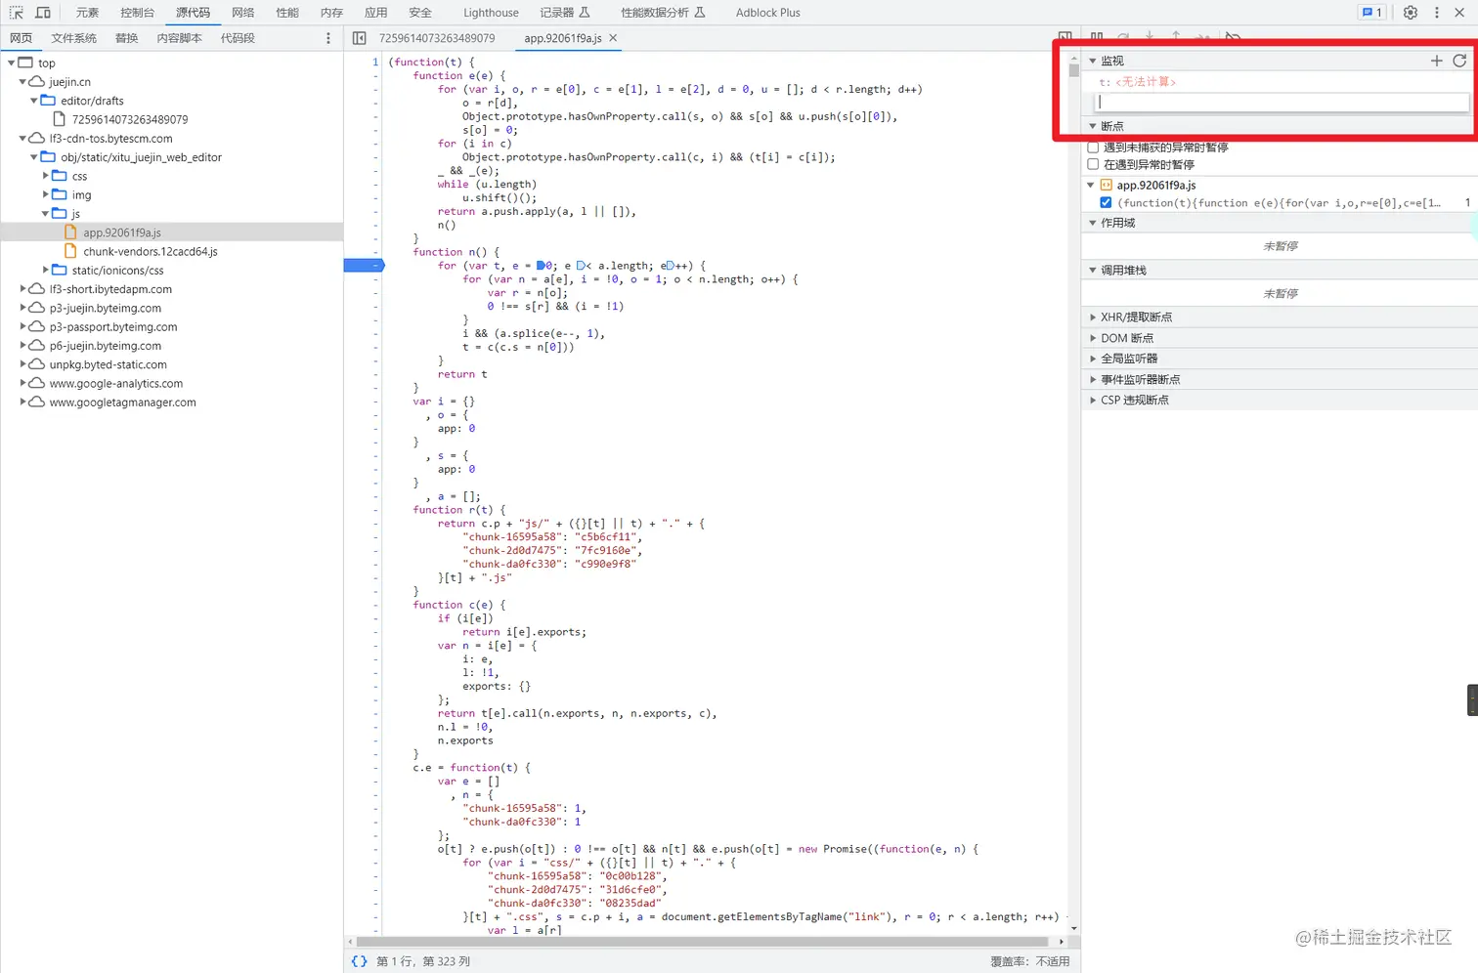Screen dimensions: 1478x973
Task: Expand the img folder
Action: (x=45, y=194)
